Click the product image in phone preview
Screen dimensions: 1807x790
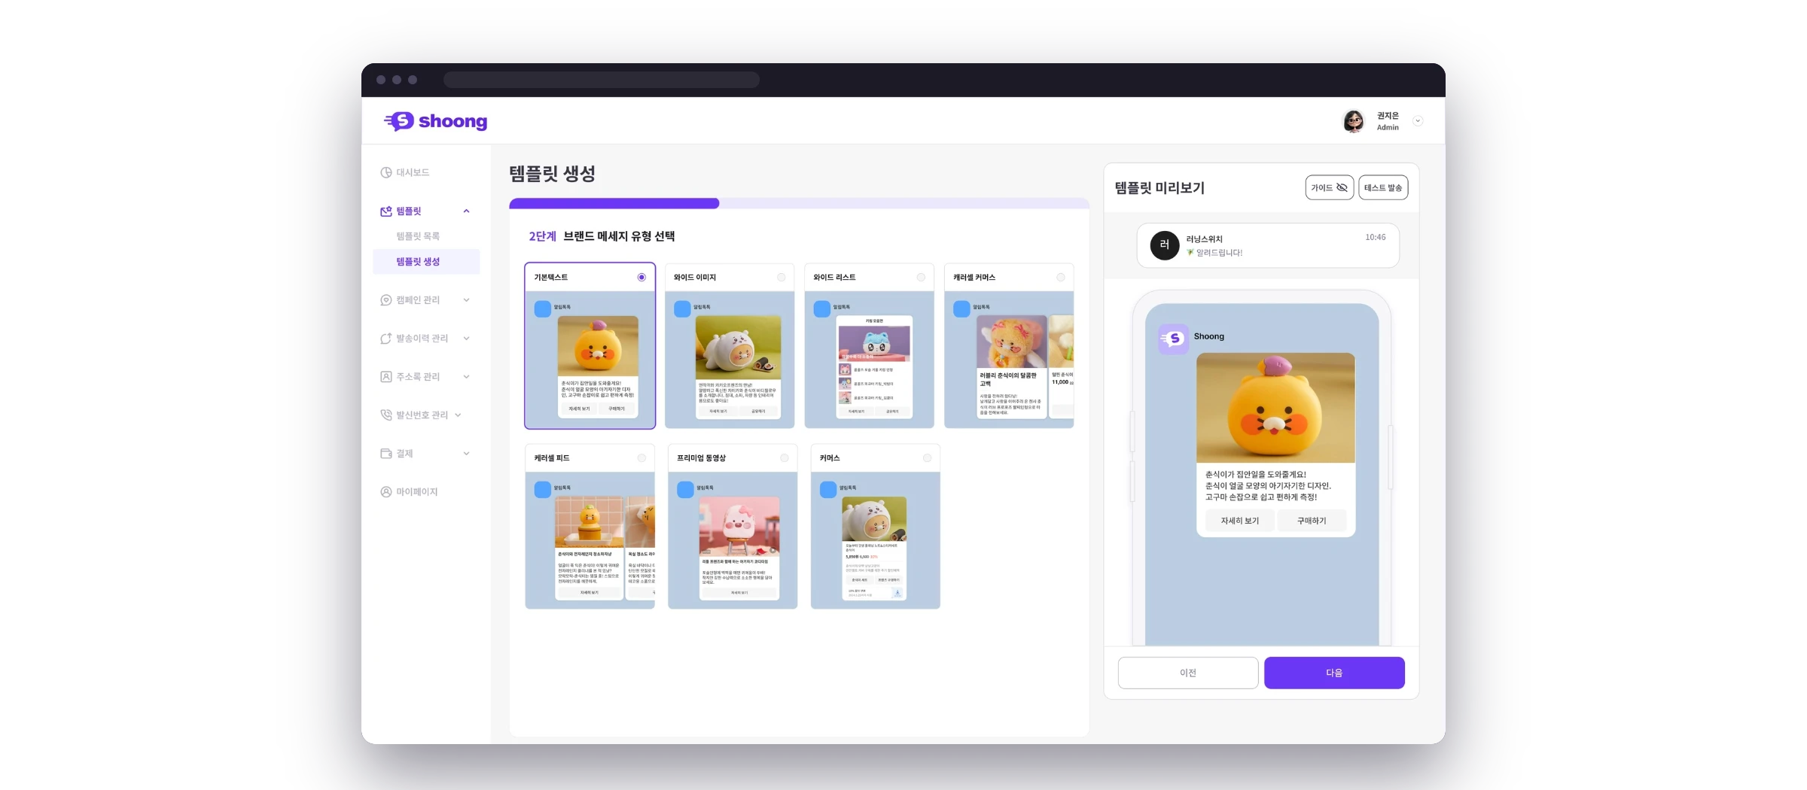pyautogui.click(x=1275, y=408)
